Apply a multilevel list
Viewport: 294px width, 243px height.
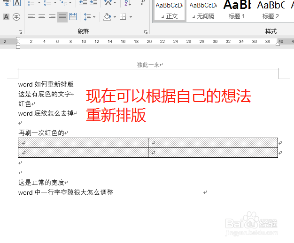[63, 3]
